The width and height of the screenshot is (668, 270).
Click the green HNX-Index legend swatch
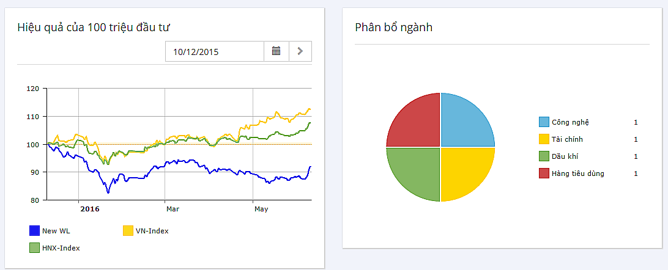click(x=35, y=248)
